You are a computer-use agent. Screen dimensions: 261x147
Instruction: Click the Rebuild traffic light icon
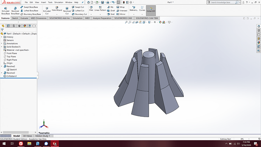(x=124, y=2)
